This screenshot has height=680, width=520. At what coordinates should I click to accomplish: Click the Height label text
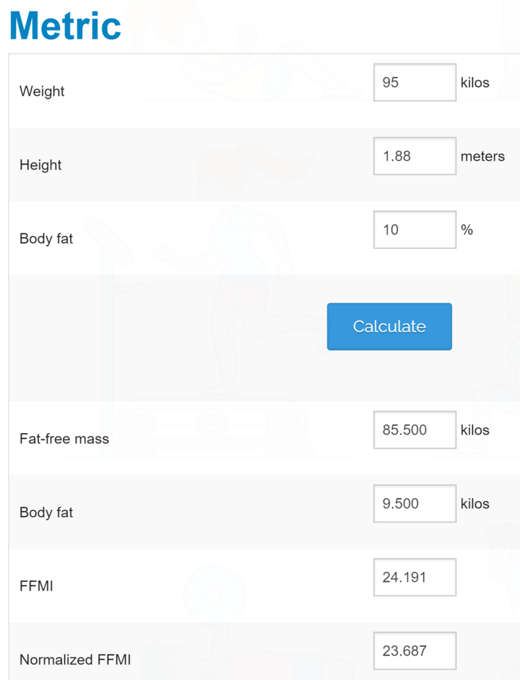point(41,165)
